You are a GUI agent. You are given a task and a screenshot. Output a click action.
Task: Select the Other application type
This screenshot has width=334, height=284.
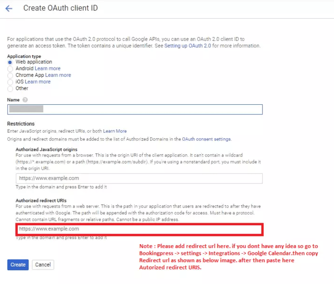10,89
